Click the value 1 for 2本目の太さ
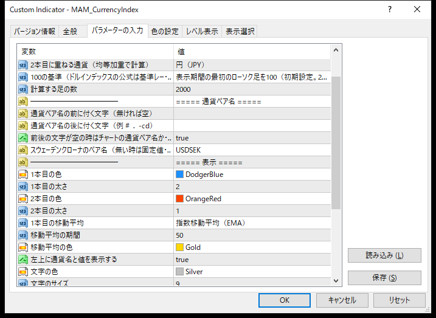Screen dimensions: 436x318 coord(252,211)
